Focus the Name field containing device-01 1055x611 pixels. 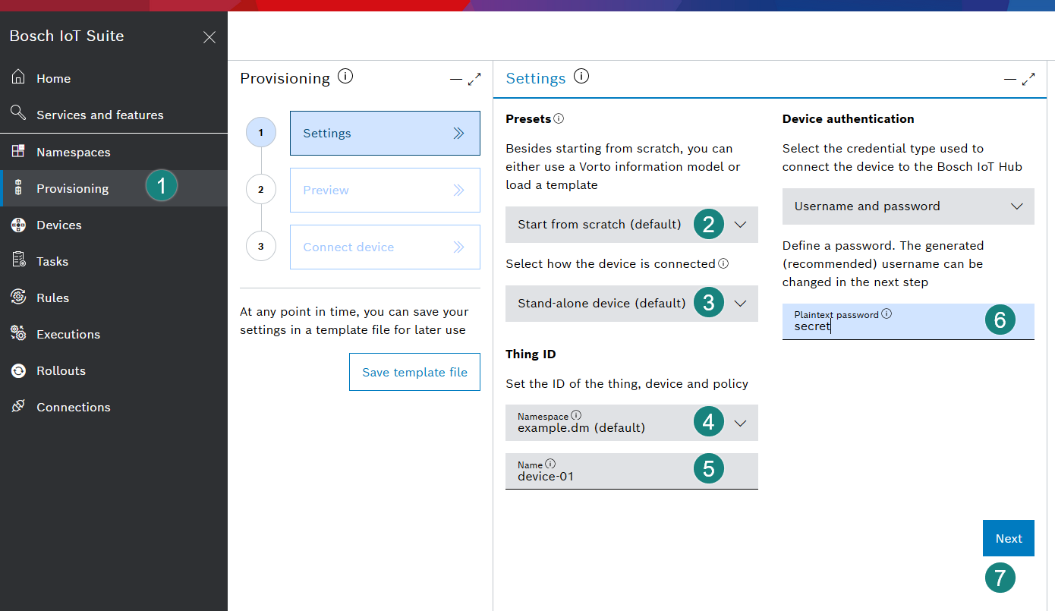631,471
